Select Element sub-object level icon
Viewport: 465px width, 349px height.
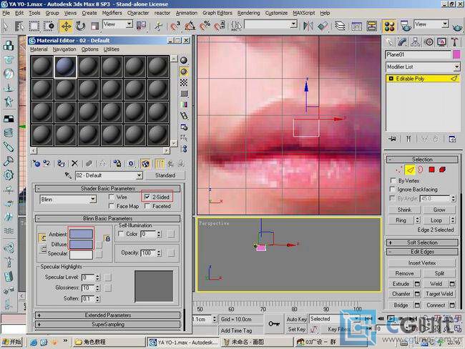pyautogui.click(x=442, y=170)
